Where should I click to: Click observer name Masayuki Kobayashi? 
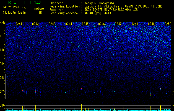pos(99,3)
